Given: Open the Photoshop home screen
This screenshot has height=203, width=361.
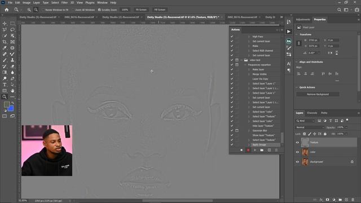Looking at the screenshot, I should pos(7,10).
